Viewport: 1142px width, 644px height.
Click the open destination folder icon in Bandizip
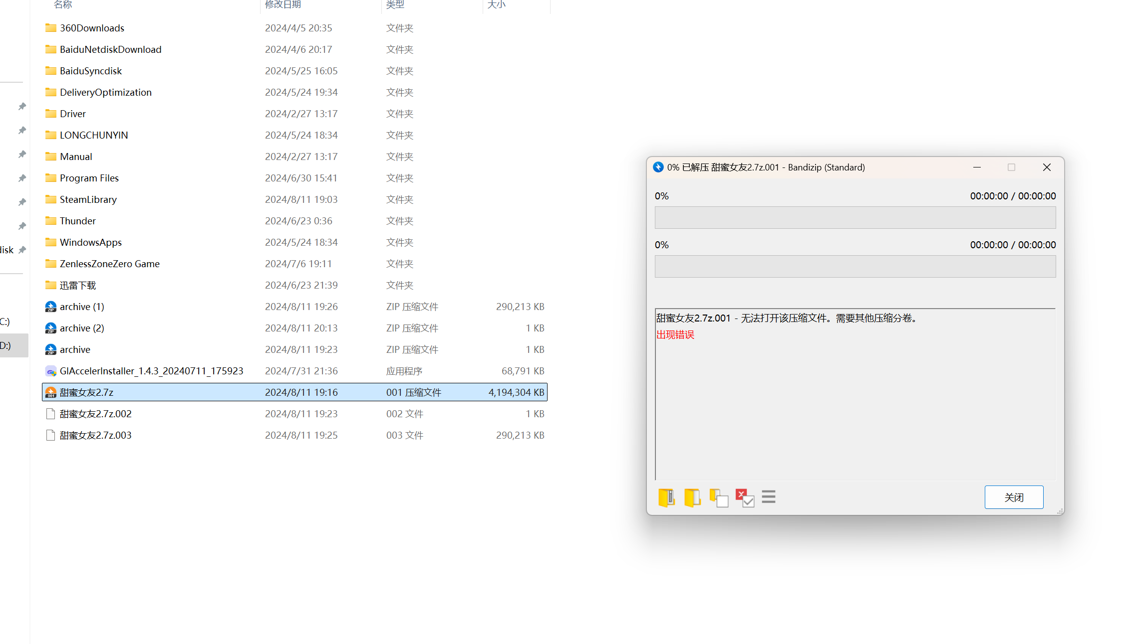point(692,497)
